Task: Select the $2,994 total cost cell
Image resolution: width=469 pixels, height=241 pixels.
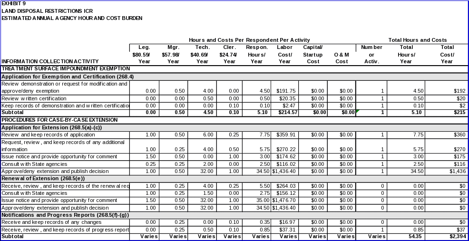Action: (x=446, y=236)
